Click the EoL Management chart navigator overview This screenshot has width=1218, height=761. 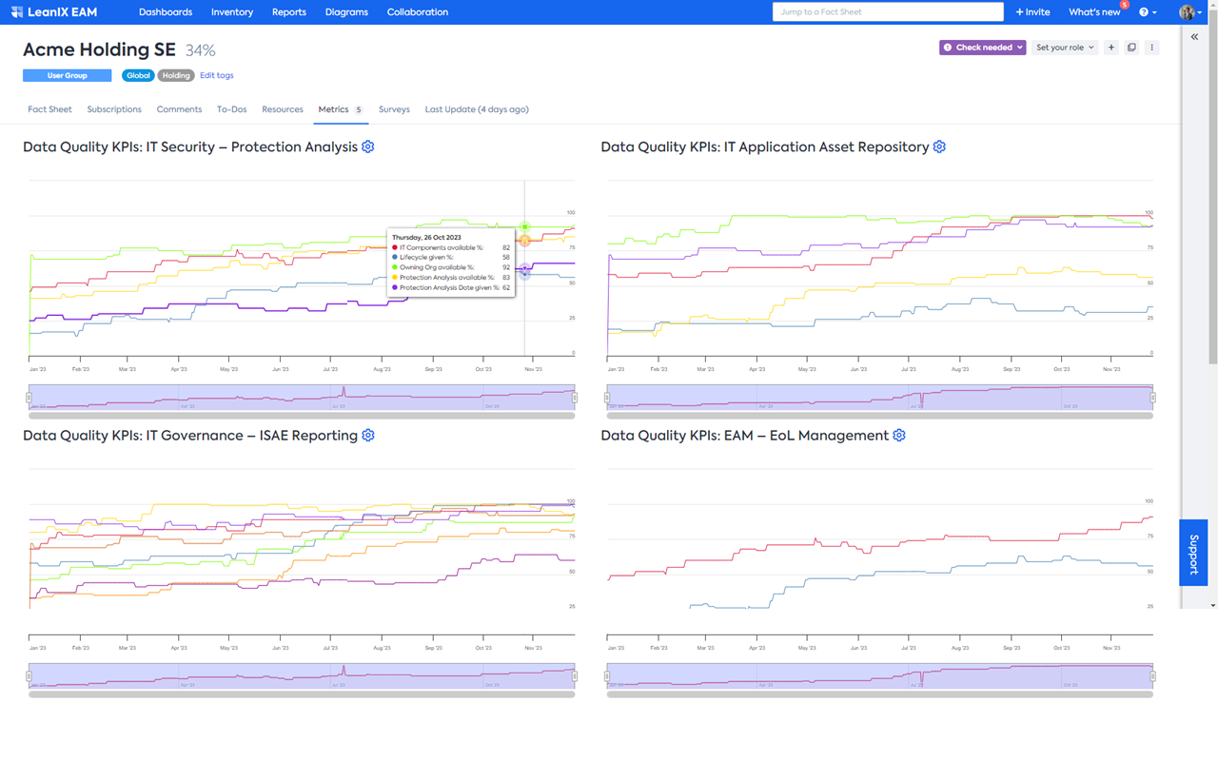(x=879, y=676)
